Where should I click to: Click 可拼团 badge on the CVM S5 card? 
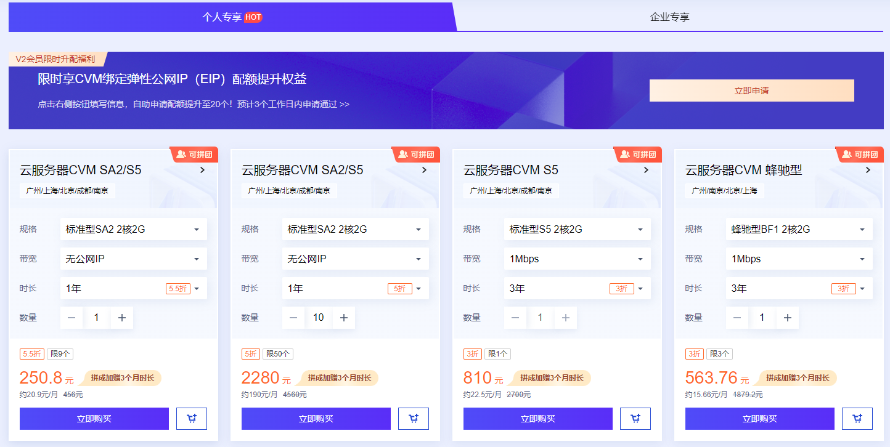(637, 154)
